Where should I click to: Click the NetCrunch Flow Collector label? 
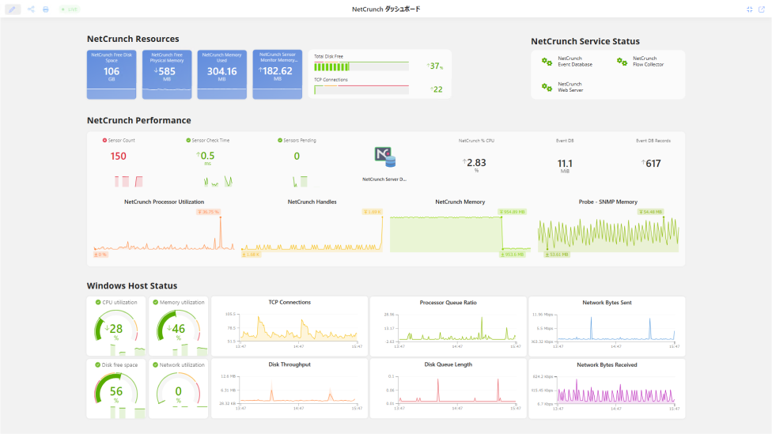pyautogui.click(x=648, y=62)
